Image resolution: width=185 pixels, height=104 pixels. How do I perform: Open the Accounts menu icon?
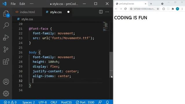(x=6, y=82)
